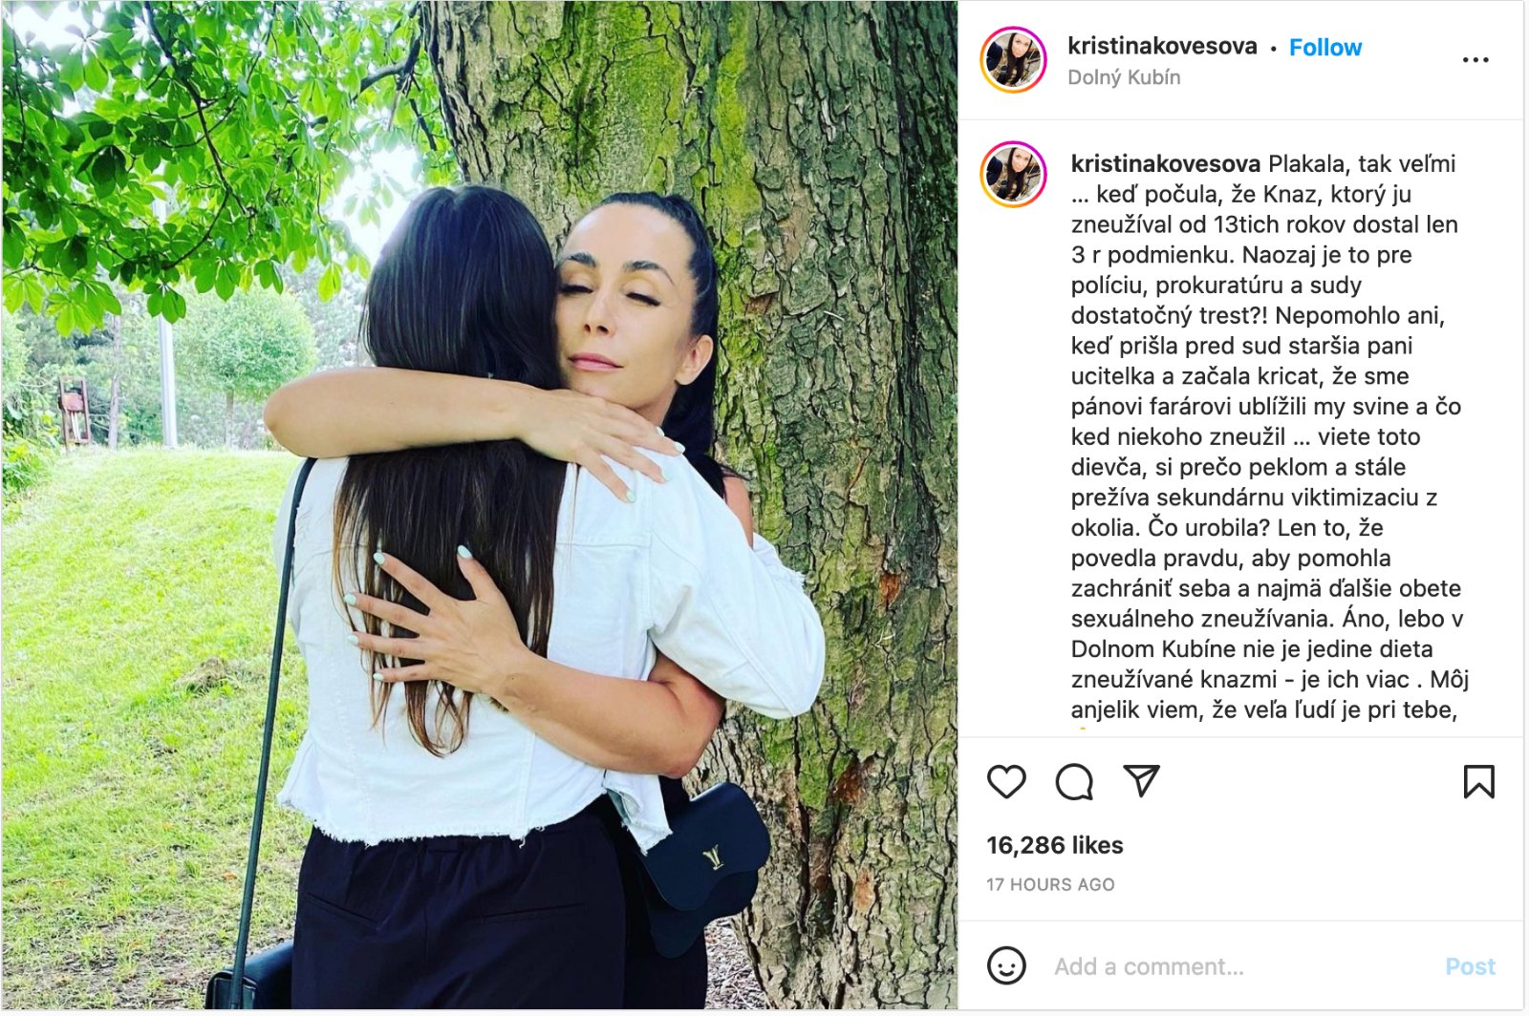The height and width of the screenshot is (1016, 1529).
Task: Open kristinakovesova's profile picture in header
Action: pos(1014,59)
